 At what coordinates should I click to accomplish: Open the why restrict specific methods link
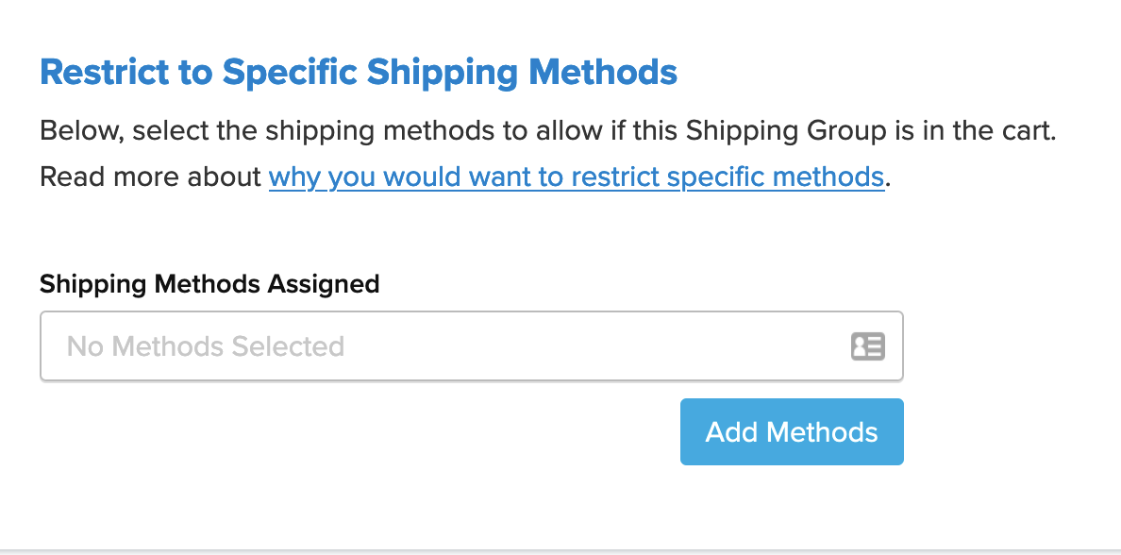pos(576,177)
